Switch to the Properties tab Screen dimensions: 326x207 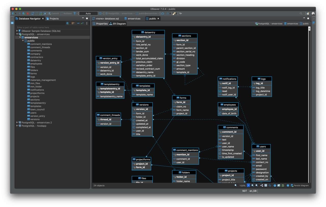[100, 24]
